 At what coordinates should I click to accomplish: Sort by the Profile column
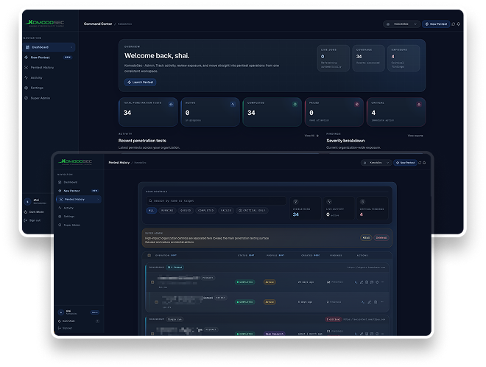pyautogui.click(x=275, y=255)
